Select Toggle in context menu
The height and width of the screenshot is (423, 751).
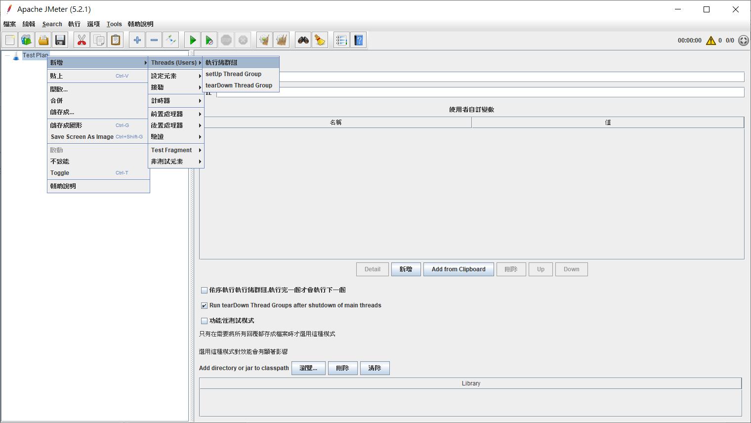[98, 173]
